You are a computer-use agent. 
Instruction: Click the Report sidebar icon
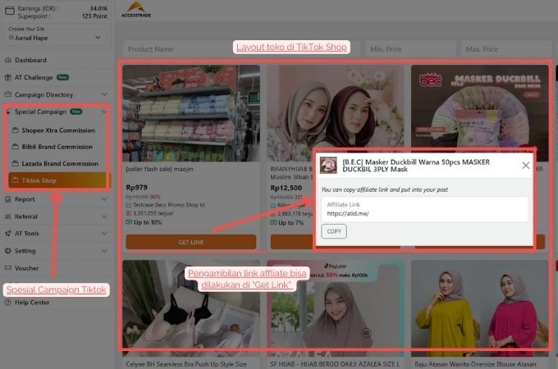(8, 199)
